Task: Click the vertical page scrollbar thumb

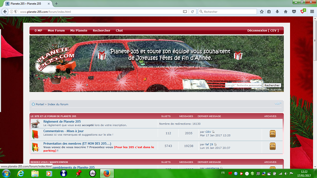Action: [315, 40]
